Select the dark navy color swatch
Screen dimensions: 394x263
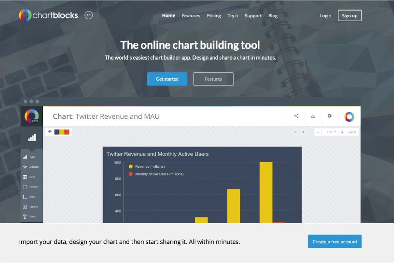pyautogui.click(x=56, y=132)
